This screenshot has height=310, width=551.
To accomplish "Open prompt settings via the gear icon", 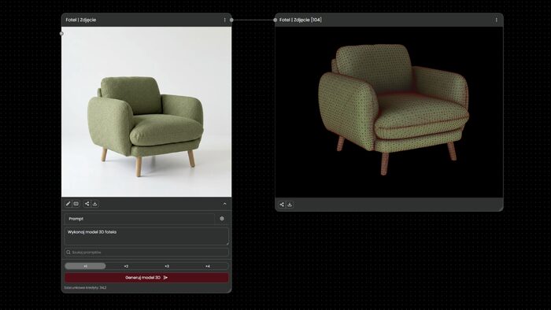I will [222, 219].
